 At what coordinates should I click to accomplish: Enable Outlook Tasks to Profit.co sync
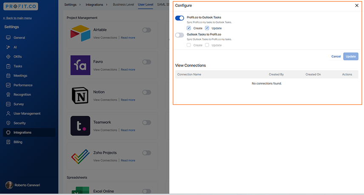(179, 35)
